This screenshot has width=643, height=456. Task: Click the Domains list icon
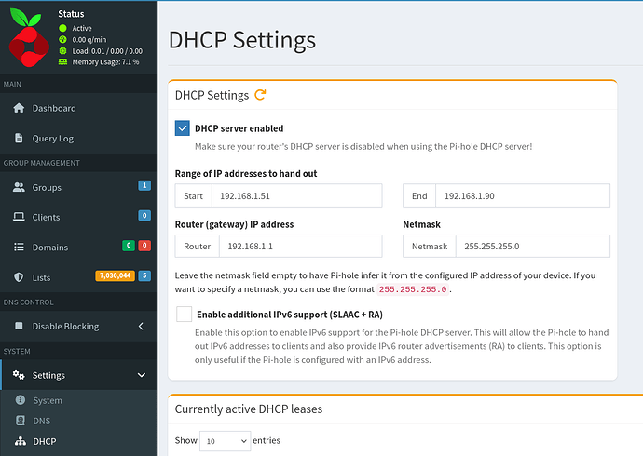(20, 248)
